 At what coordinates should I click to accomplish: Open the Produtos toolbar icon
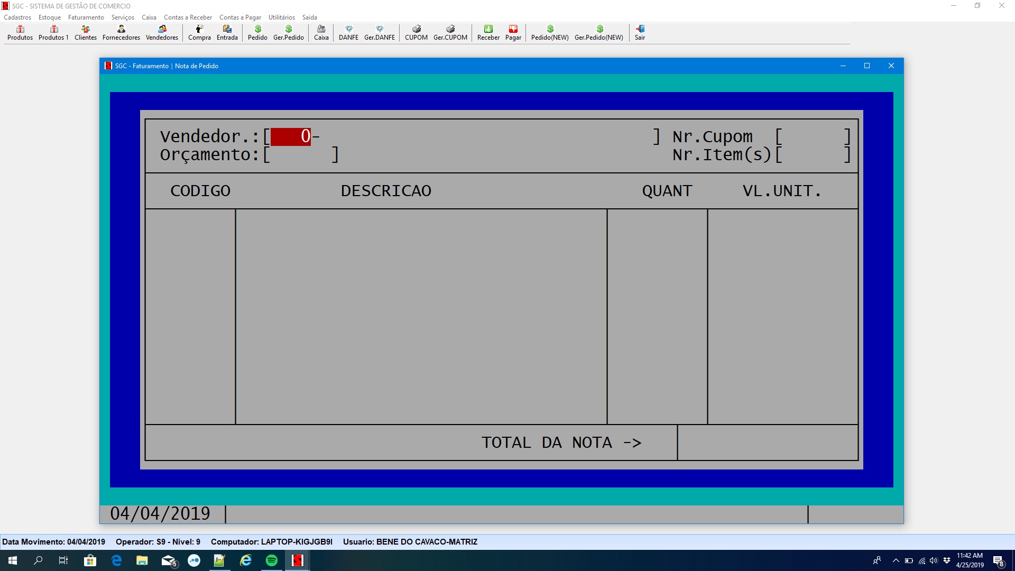[x=20, y=32]
